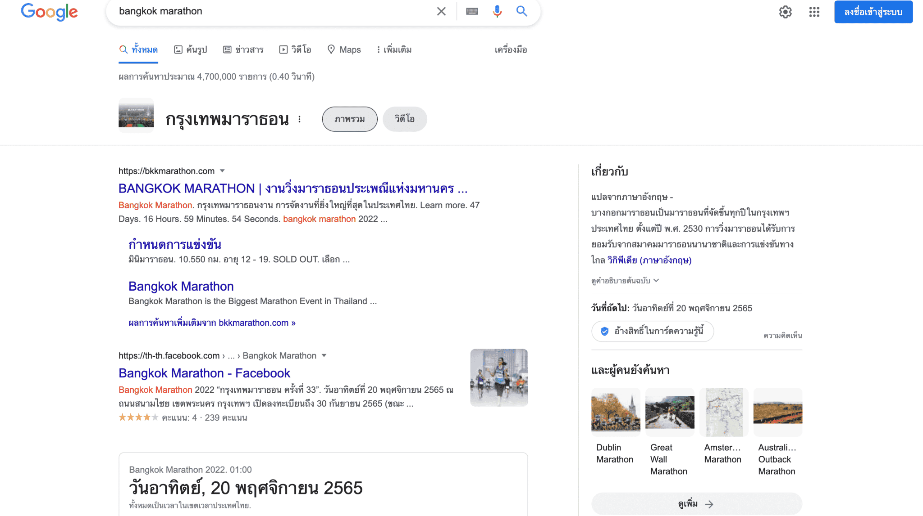Click the Great Wall Marathon label text
The height and width of the screenshot is (516, 923).
[669, 459]
